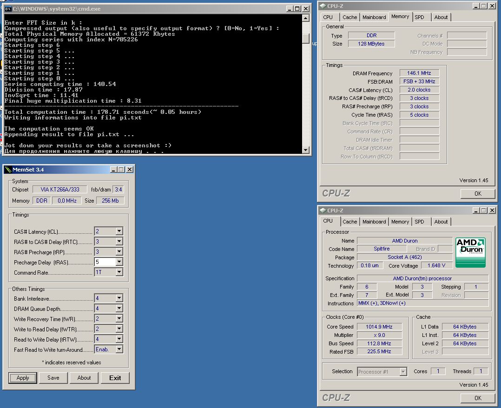The image size is (501, 408).
Task: Open the Fast Read to Write turn-Around dropdown
Action: pos(119,349)
